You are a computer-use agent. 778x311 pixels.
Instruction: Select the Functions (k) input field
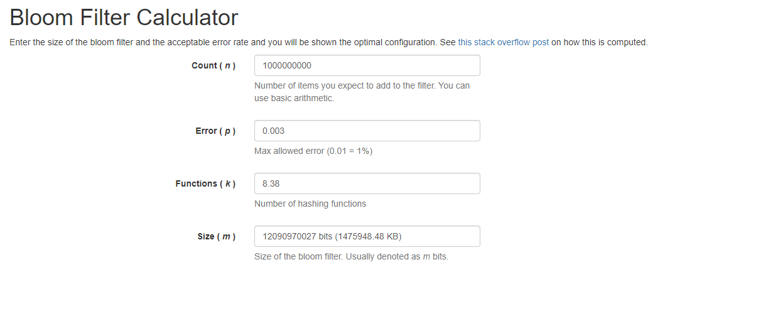pyautogui.click(x=367, y=183)
